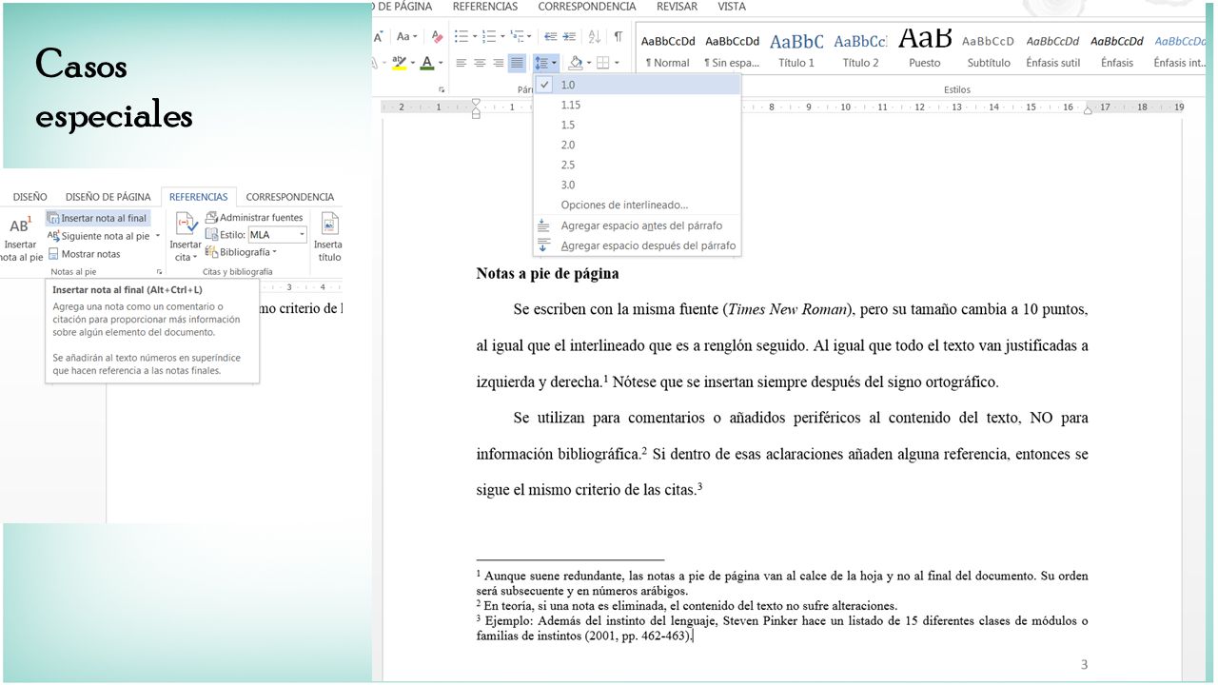The width and height of the screenshot is (1218, 685).
Task: Apply the Puesto style
Action: tap(924, 50)
